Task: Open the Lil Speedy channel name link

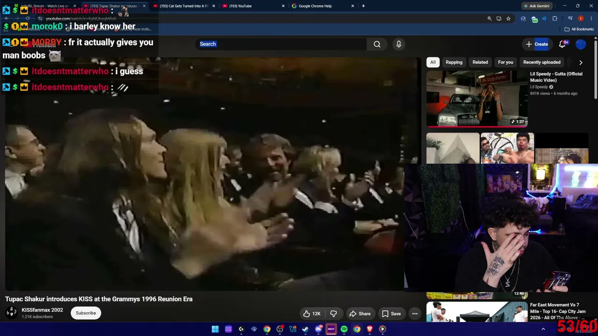Action: click(x=539, y=87)
